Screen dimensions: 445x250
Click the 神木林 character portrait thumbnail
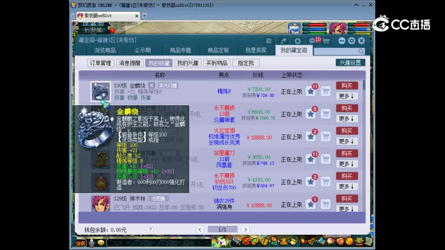point(101,204)
